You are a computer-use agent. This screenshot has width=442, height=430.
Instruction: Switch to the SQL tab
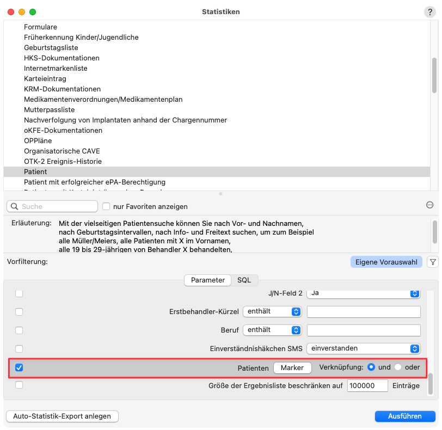point(244,280)
